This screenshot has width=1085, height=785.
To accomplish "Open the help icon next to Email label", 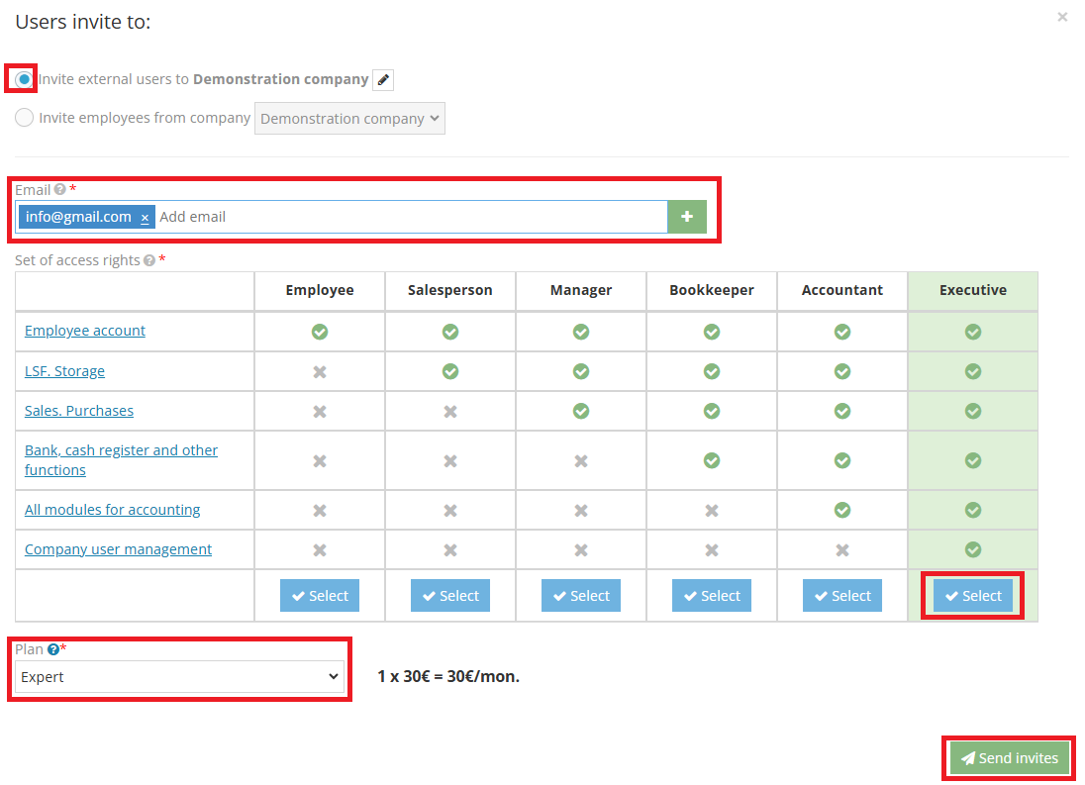I will click(x=59, y=189).
